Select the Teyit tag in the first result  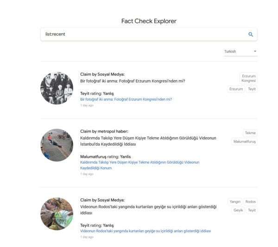252,89
